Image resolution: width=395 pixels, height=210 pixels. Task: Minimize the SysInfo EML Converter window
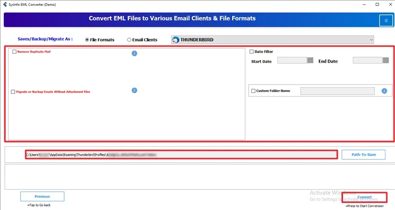pyautogui.click(x=364, y=4)
